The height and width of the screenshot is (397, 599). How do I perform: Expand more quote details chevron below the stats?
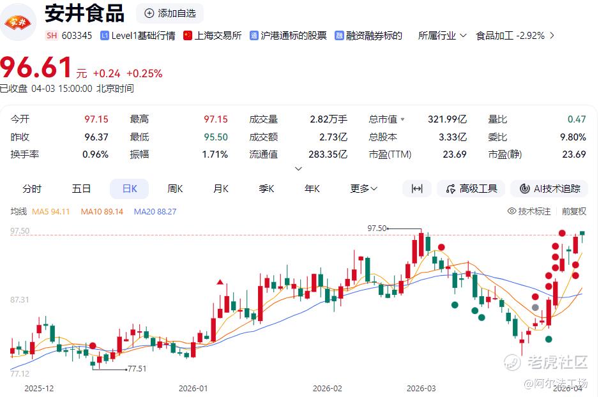pyautogui.click(x=299, y=169)
